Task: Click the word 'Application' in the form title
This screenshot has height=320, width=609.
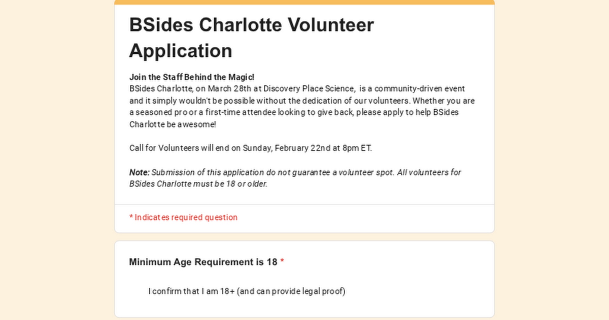Action: coord(181,51)
